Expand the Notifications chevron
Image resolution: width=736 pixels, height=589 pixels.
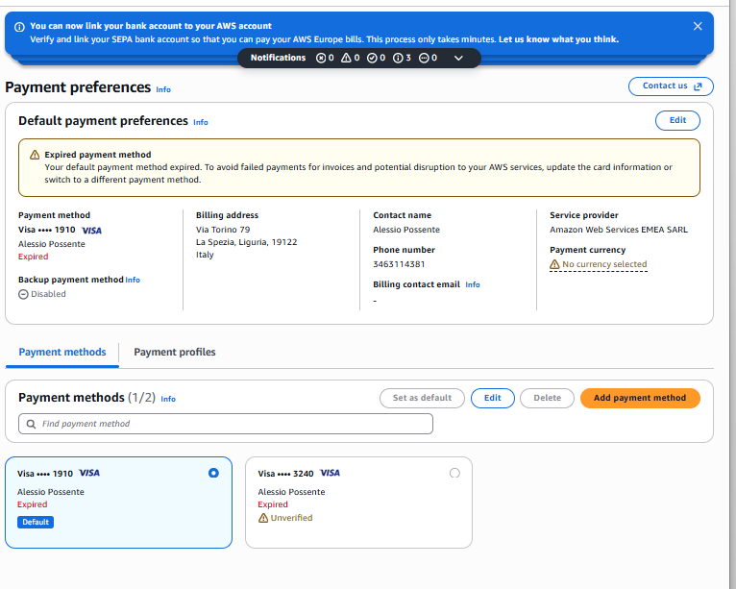(x=458, y=58)
